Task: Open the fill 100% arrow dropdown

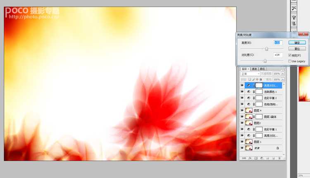Action: pos(283,80)
